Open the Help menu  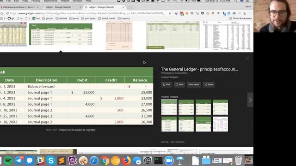88,1
